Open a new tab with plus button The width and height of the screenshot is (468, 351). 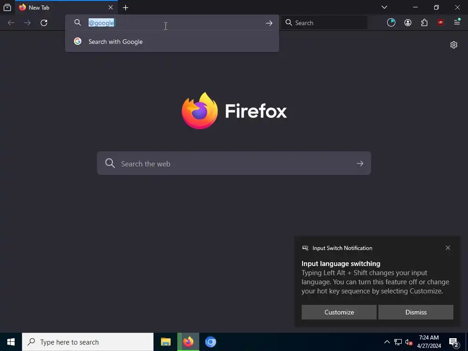pyautogui.click(x=126, y=8)
